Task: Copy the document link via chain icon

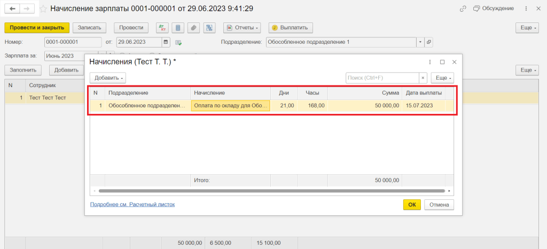Action: (462, 9)
